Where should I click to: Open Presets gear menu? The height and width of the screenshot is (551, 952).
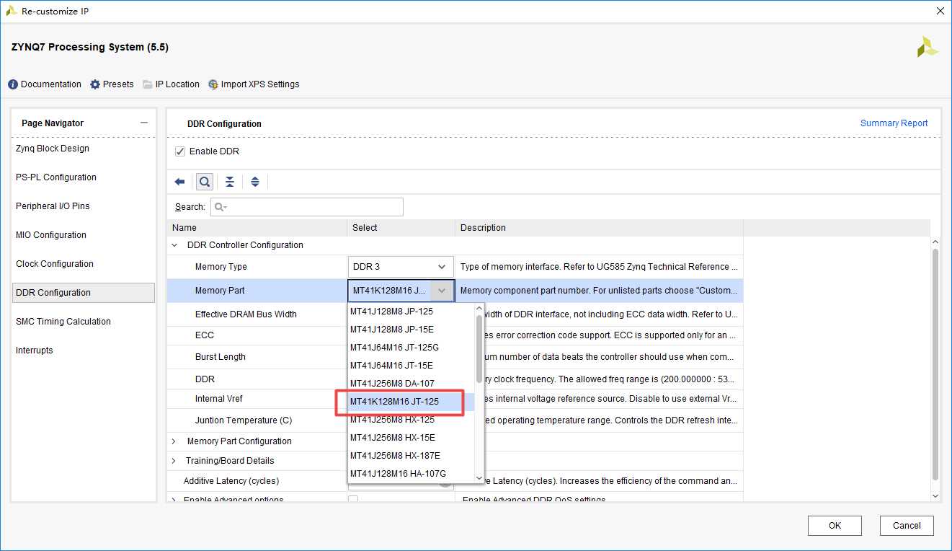pyautogui.click(x=95, y=84)
